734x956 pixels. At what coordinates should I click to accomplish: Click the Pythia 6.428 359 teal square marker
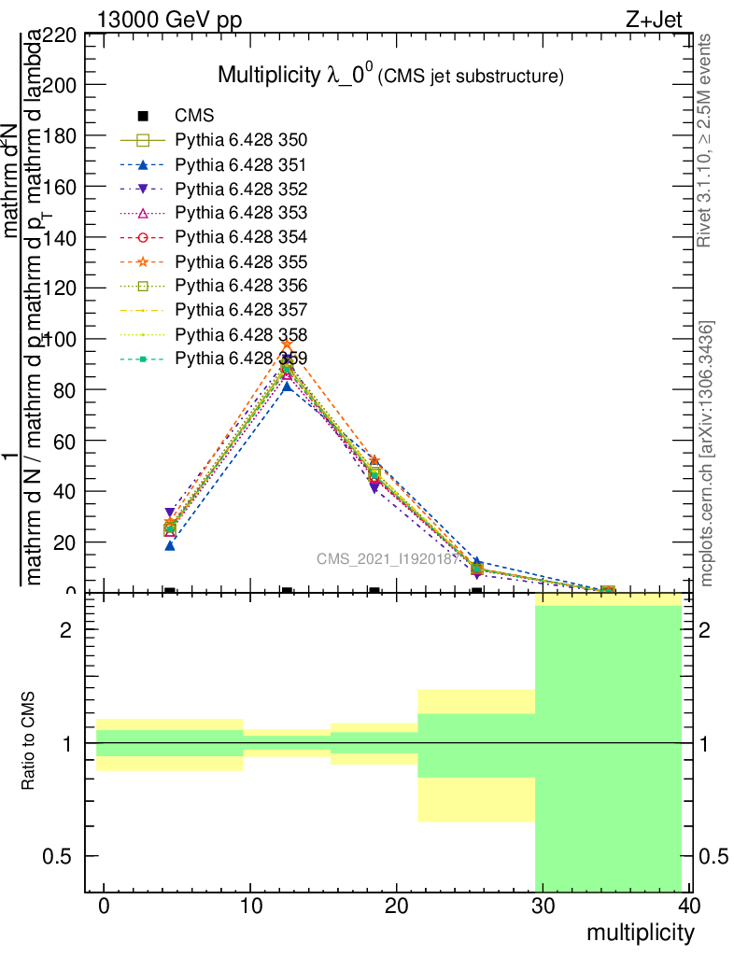coord(143,359)
